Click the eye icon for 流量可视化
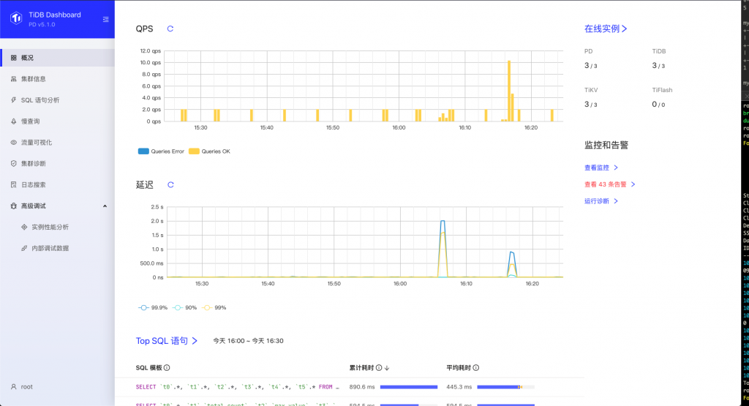 (x=13, y=143)
